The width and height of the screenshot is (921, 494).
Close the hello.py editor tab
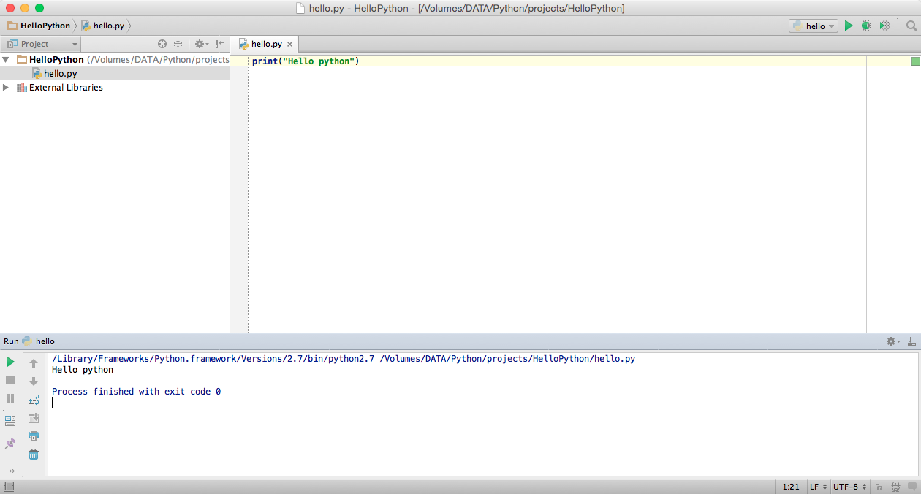(290, 45)
